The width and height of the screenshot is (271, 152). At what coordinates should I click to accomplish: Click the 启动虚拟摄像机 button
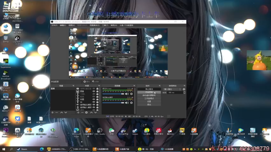(149, 95)
